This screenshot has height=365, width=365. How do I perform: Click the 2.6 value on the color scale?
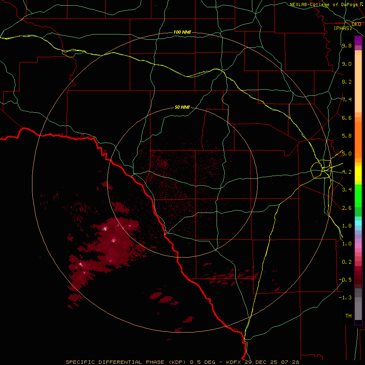pos(347,208)
